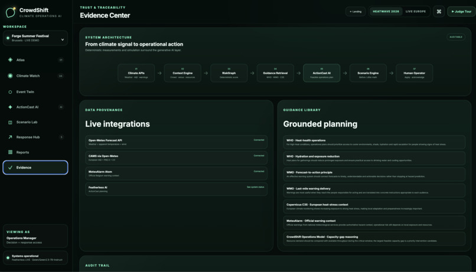Click the Featherless AI integration row
476x272 pixels.
pos(177,189)
